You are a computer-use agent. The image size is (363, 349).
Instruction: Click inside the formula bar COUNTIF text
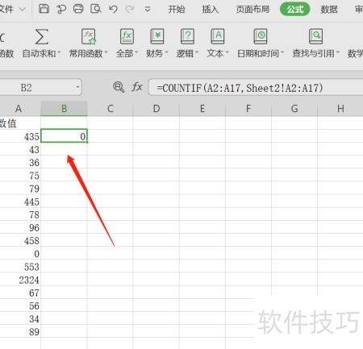[x=240, y=88]
